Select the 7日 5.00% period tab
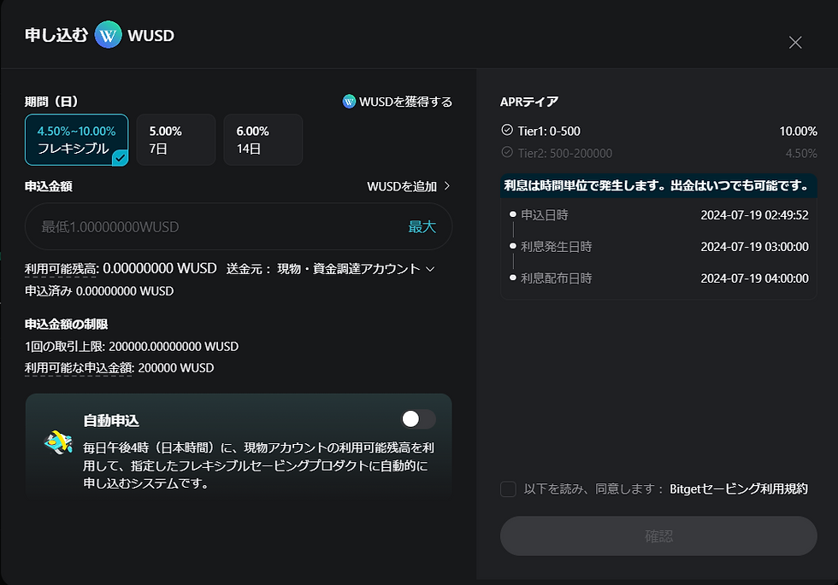Image resolution: width=838 pixels, height=585 pixels. [x=175, y=140]
